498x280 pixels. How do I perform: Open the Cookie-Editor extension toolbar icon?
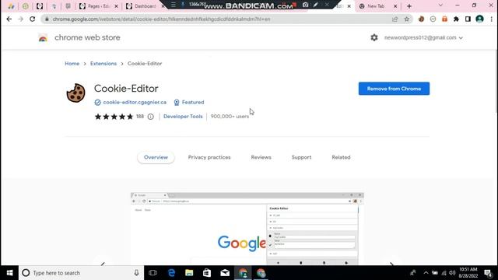click(421, 19)
